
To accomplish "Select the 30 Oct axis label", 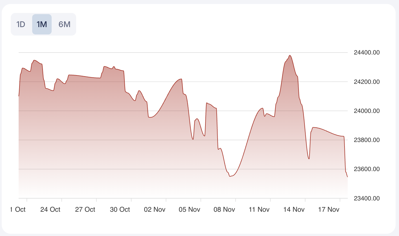I will pos(120,209).
